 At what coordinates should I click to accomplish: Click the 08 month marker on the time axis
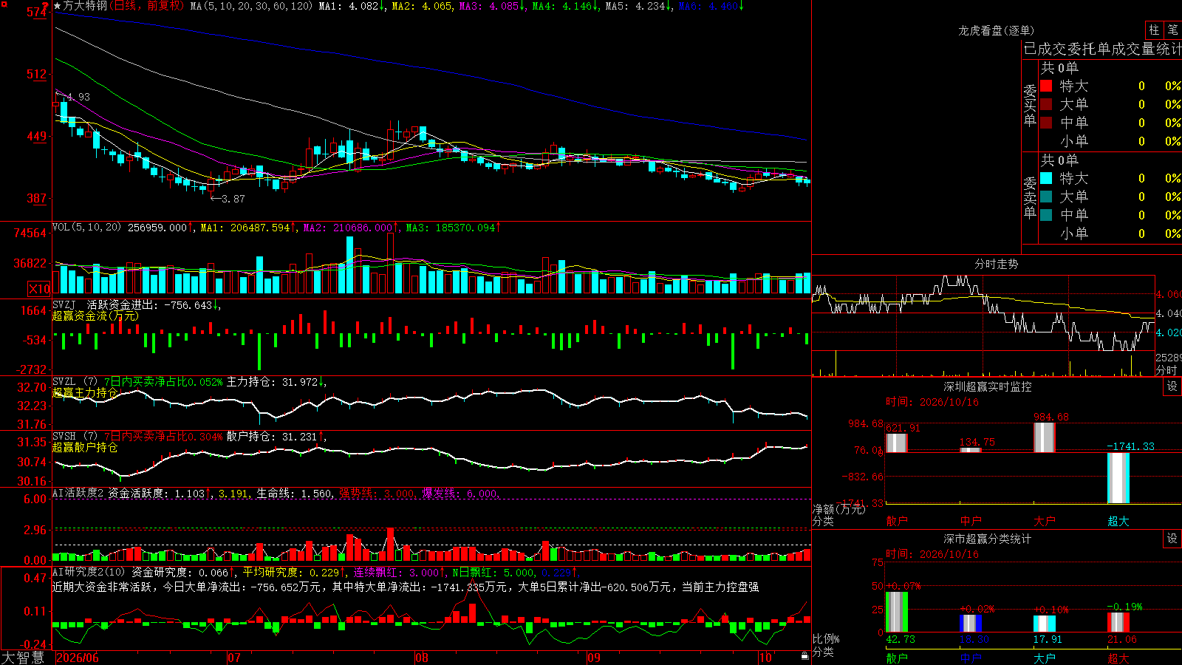click(x=422, y=658)
